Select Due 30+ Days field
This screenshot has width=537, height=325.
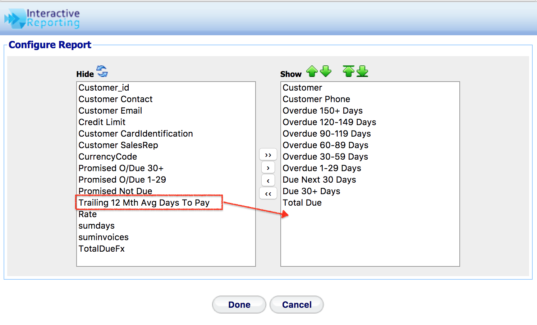[370, 191]
